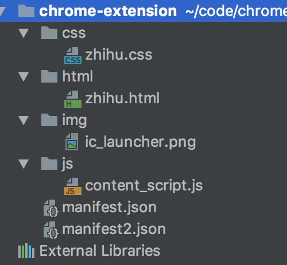Select the zhihu.css file name
This screenshot has width=287, height=265.
(x=119, y=55)
